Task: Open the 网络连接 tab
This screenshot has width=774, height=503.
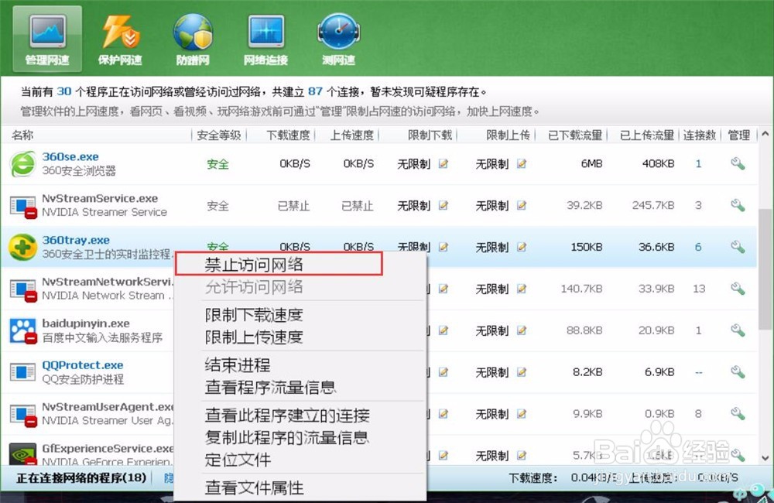Action: (x=265, y=40)
